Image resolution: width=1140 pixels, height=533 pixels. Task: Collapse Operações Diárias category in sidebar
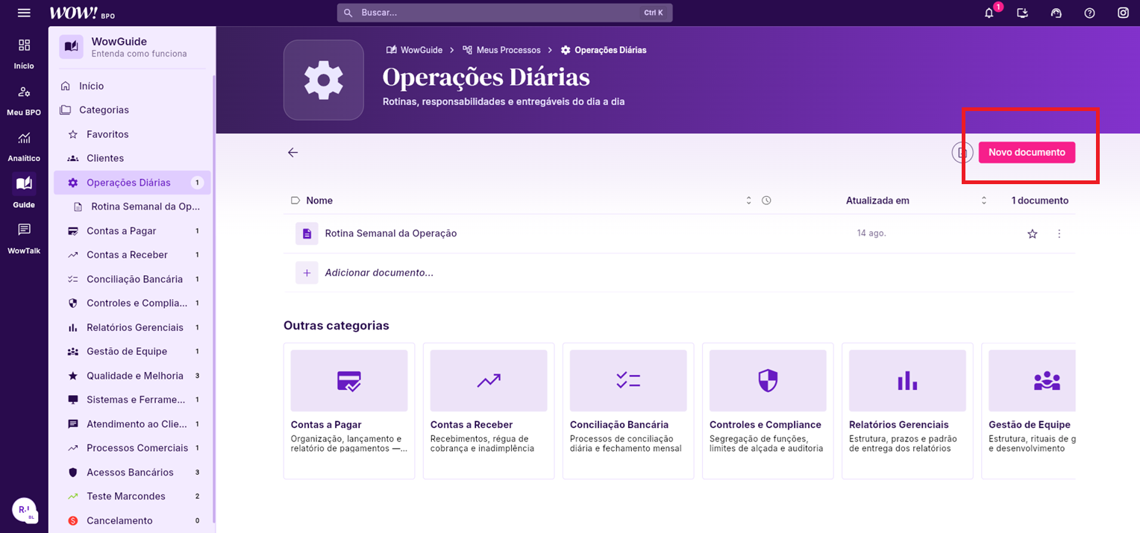pos(131,183)
